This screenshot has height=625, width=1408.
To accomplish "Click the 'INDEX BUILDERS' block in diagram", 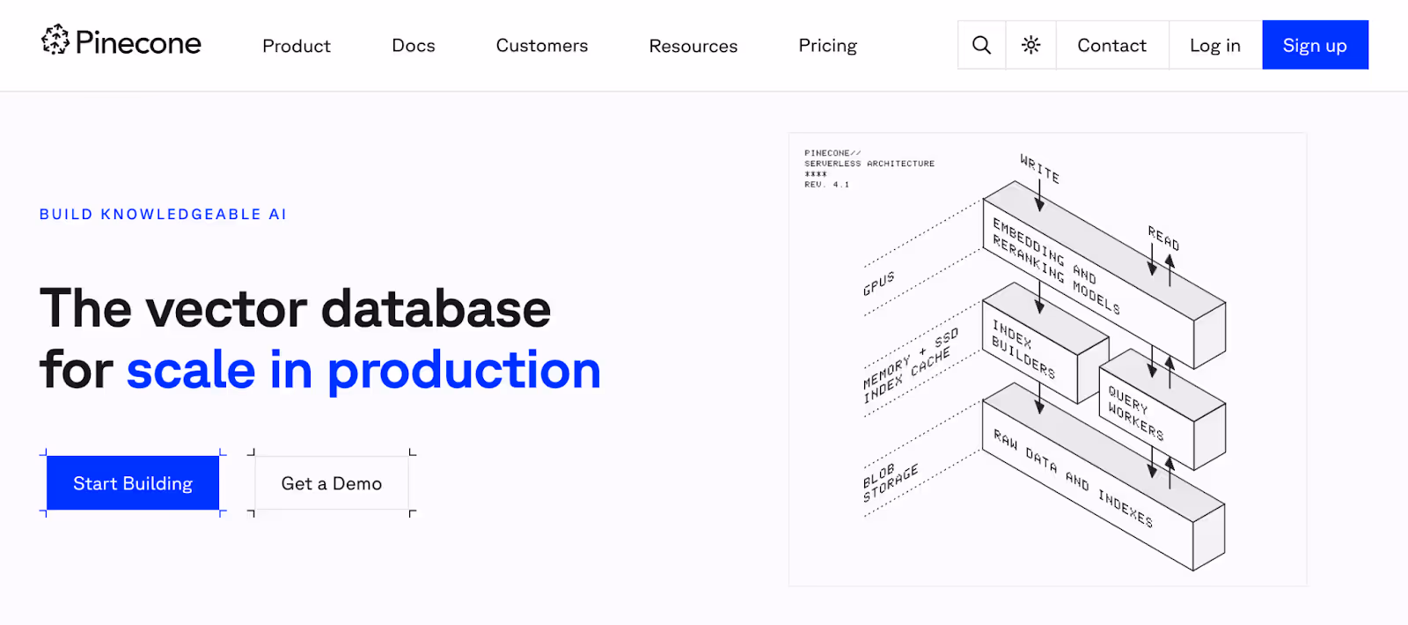I will tap(1045, 344).
